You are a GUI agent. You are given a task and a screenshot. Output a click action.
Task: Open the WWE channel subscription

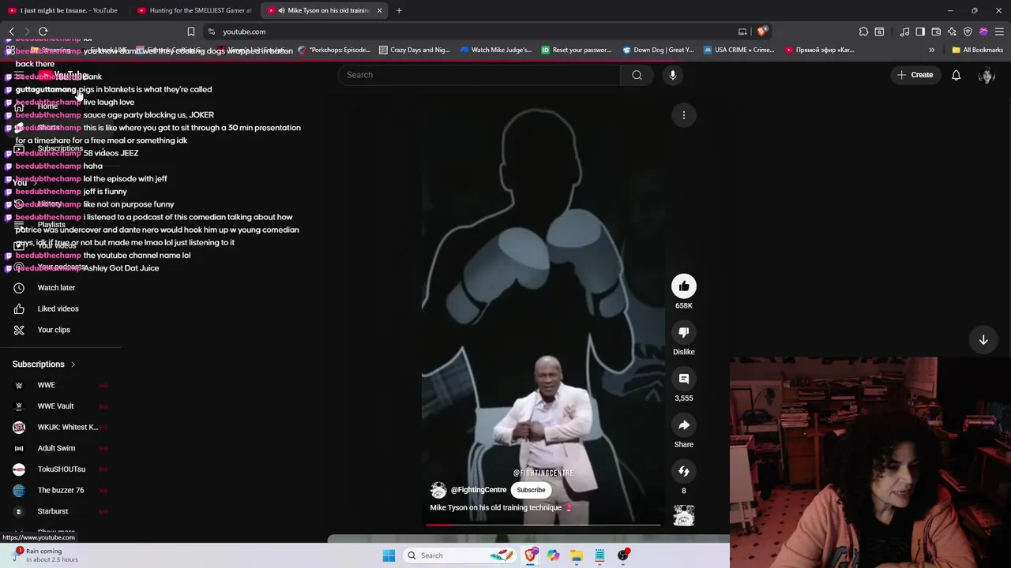coord(46,385)
